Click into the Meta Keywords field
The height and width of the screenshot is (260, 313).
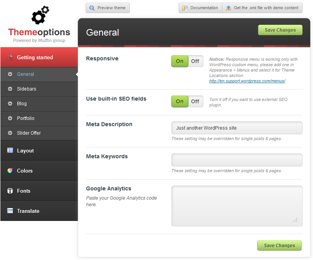(x=237, y=160)
